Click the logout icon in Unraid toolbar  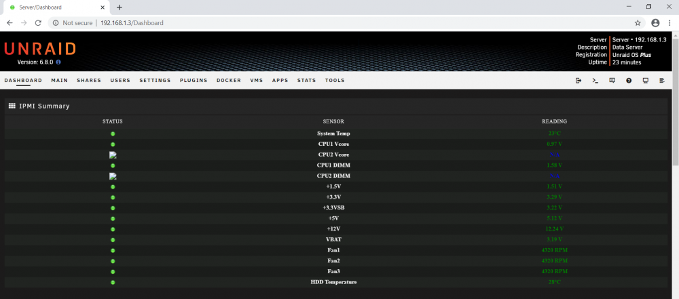click(x=578, y=81)
